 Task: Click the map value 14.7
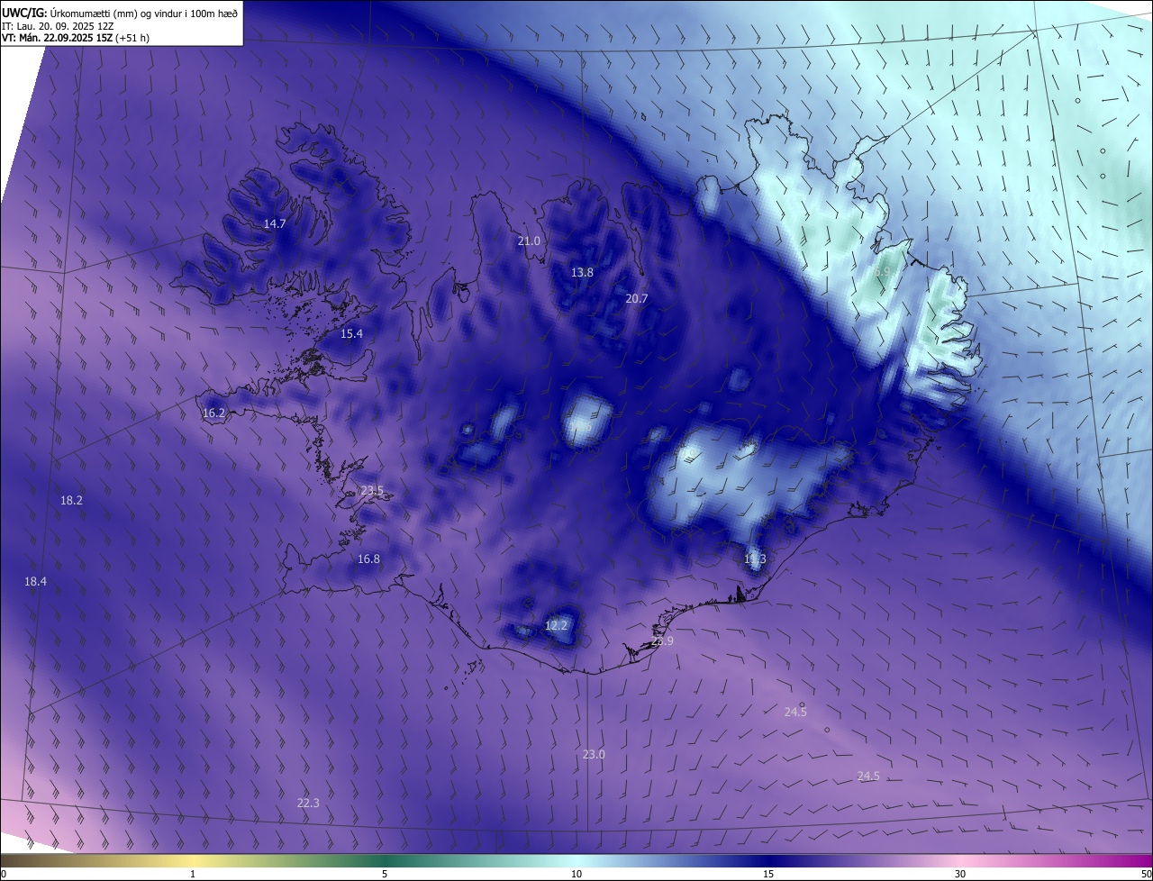coord(275,223)
